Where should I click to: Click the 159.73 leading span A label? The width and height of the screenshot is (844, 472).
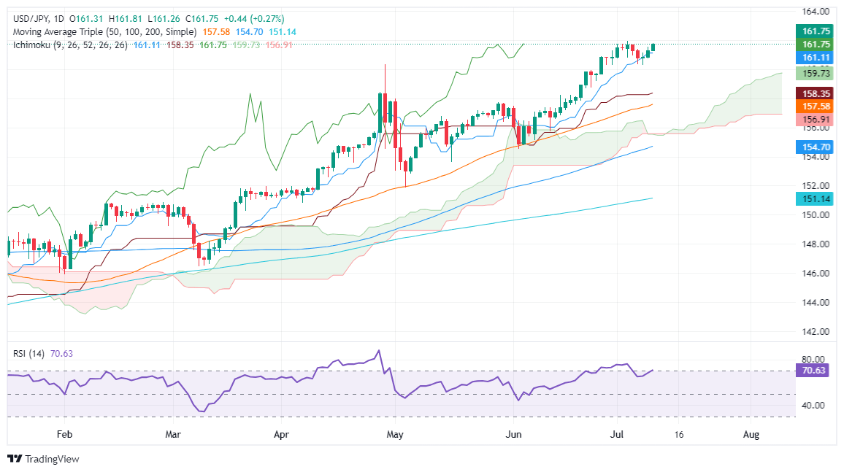point(815,73)
